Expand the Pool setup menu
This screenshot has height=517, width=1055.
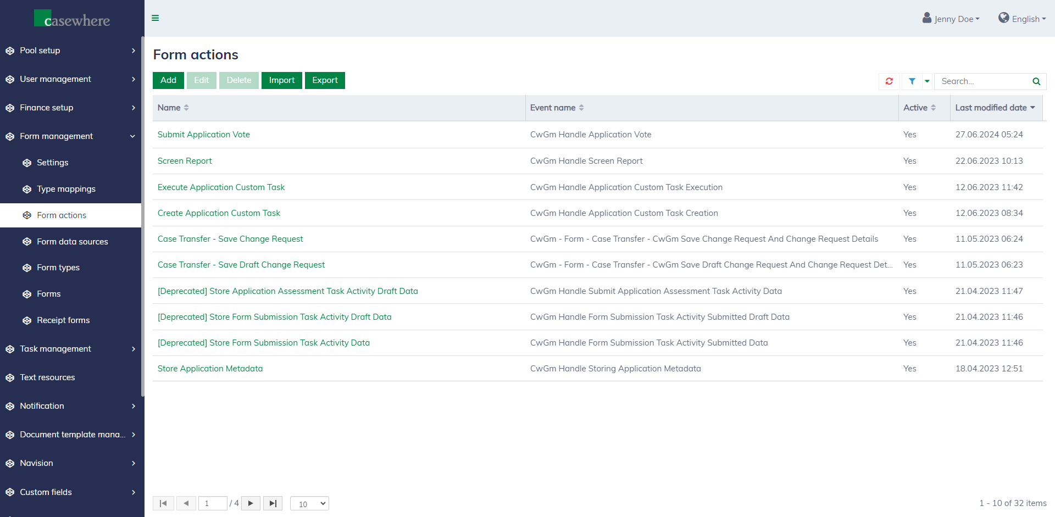(x=70, y=51)
